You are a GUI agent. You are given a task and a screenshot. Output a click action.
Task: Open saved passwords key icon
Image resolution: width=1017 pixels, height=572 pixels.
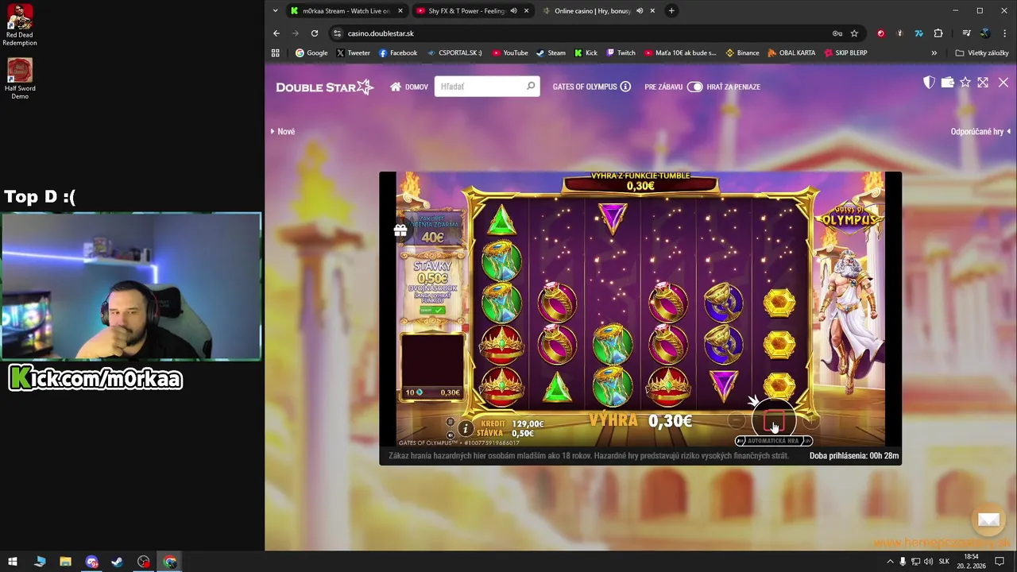(837, 33)
